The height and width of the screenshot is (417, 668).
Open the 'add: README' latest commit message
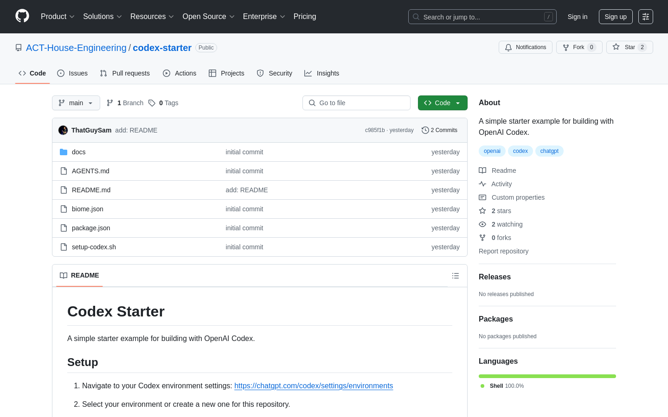point(136,130)
